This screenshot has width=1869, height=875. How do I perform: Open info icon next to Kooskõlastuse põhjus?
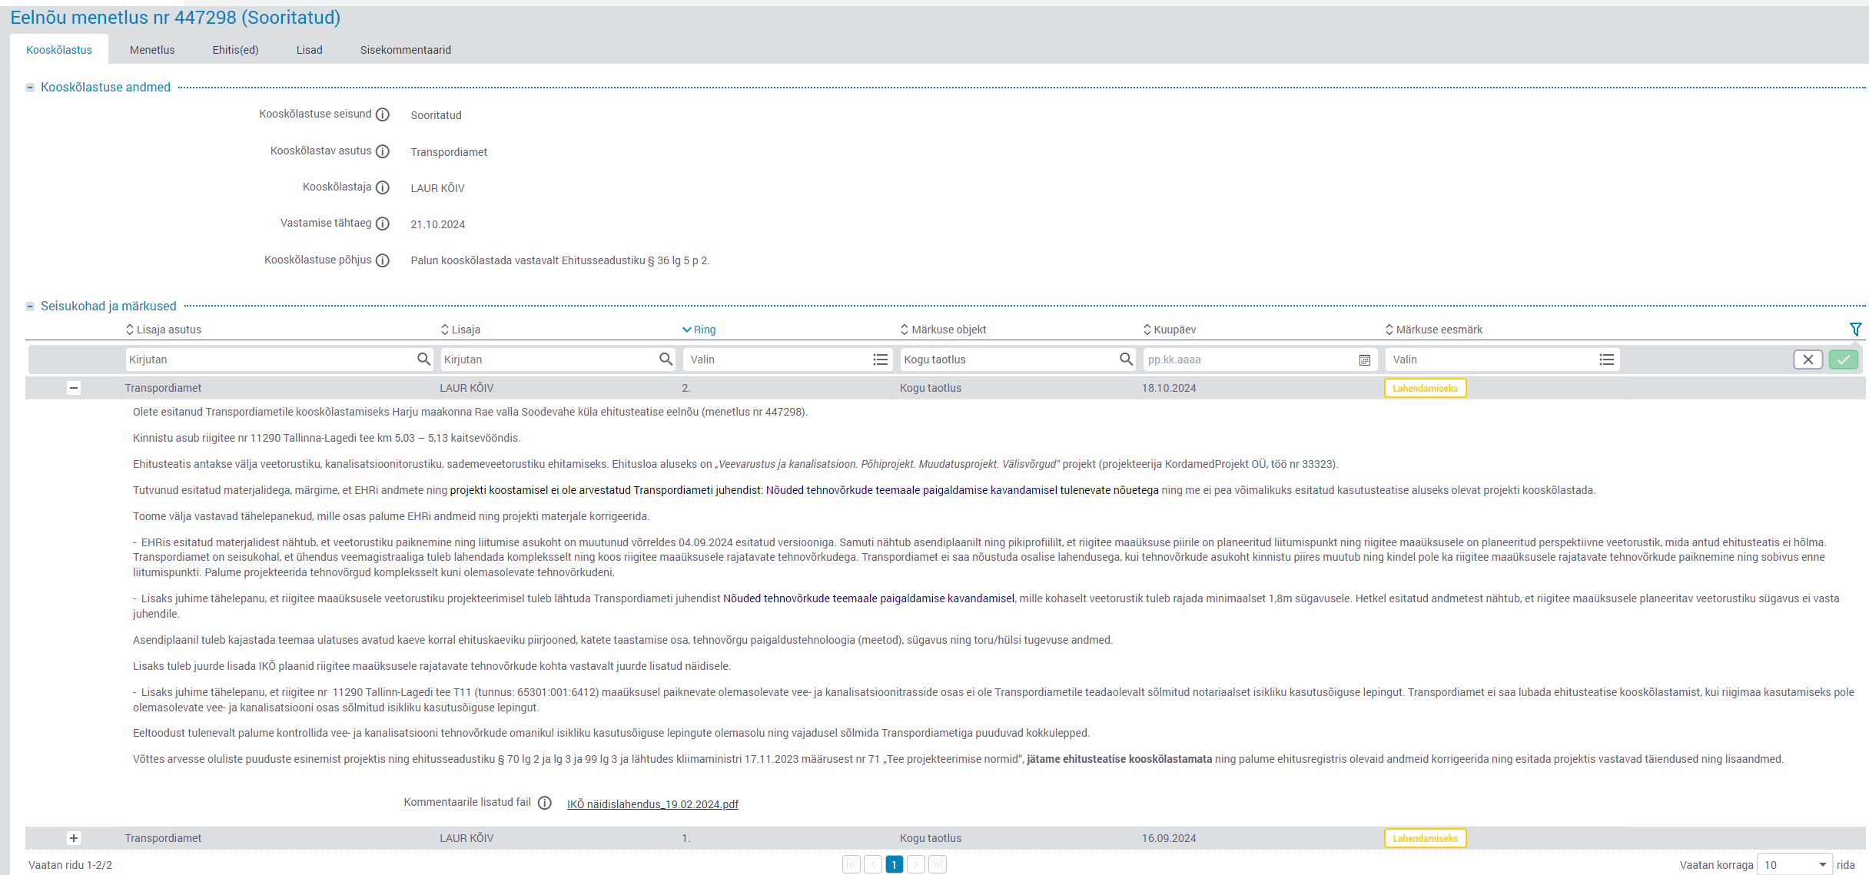(383, 260)
